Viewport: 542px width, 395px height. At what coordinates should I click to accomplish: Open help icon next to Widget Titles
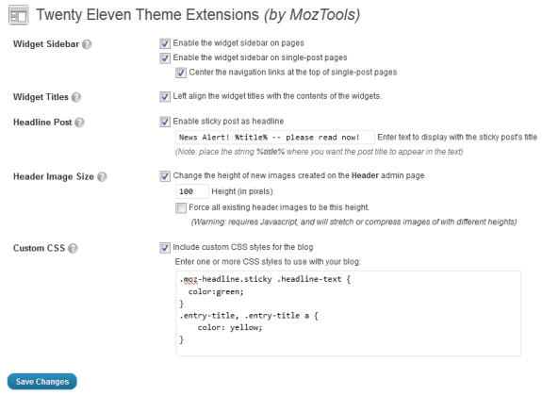point(76,97)
